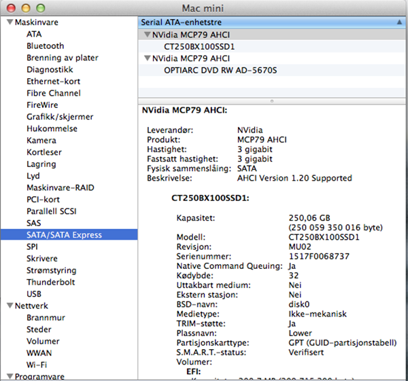Image resolution: width=408 pixels, height=381 pixels.
Task: Select second NVidia MCP79 AHCI controller row
Action: click(x=271, y=58)
